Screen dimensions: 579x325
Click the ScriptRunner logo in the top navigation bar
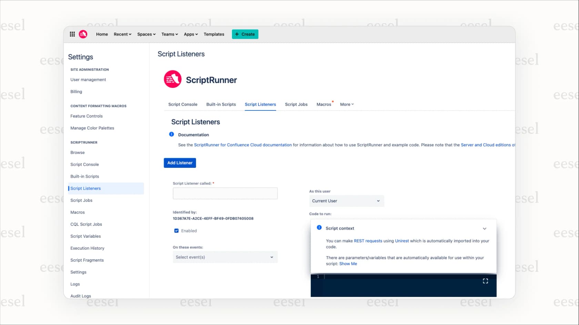[x=83, y=34]
